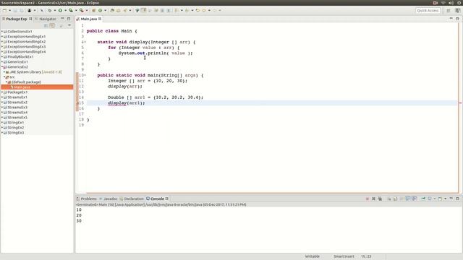Toggle Mark Occurrences in main toolbar
The height and width of the screenshot is (260, 463).
(x=143, y=10)
